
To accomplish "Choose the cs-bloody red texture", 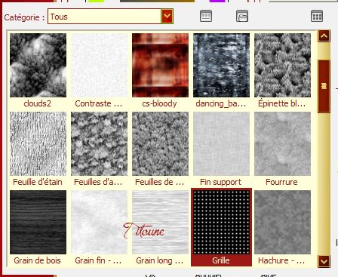I will point(160,66).
